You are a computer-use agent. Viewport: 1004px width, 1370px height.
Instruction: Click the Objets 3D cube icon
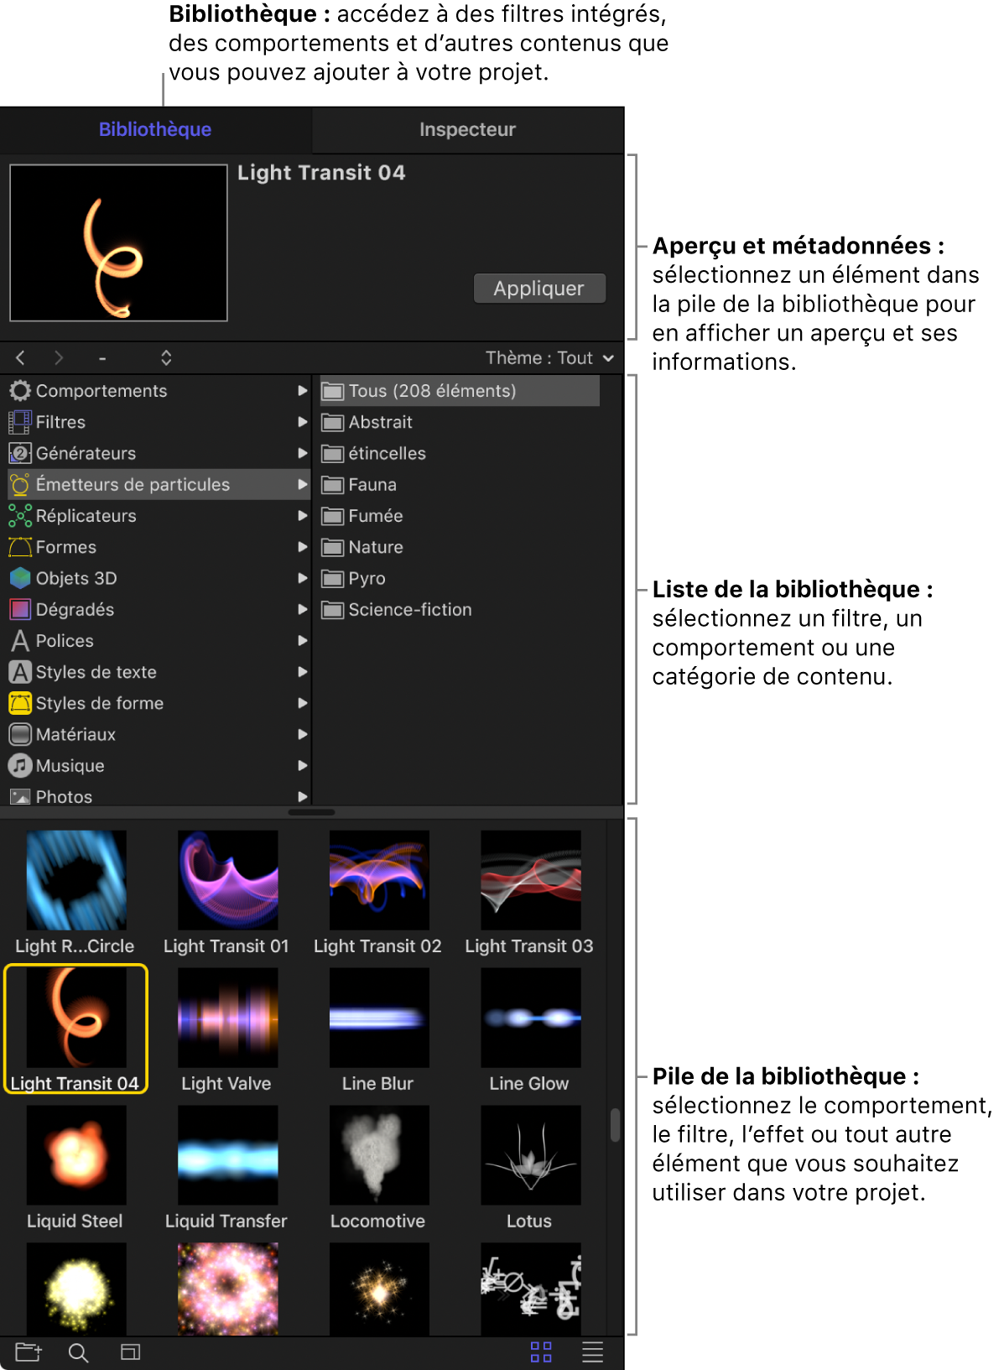tap(20, 578)
